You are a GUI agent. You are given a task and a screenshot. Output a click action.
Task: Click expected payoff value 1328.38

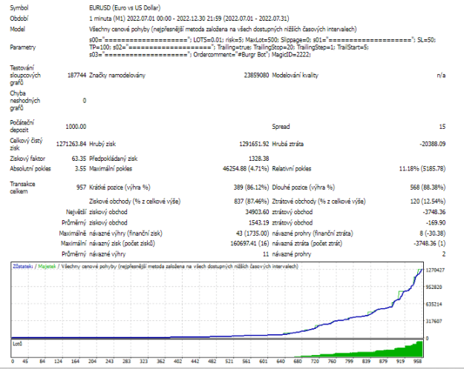(x=258, y=159)
